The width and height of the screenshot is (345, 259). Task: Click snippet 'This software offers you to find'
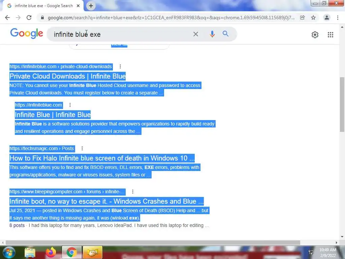point(42,167)
